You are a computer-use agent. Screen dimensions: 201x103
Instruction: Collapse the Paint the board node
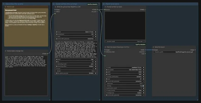click(105, 47)
